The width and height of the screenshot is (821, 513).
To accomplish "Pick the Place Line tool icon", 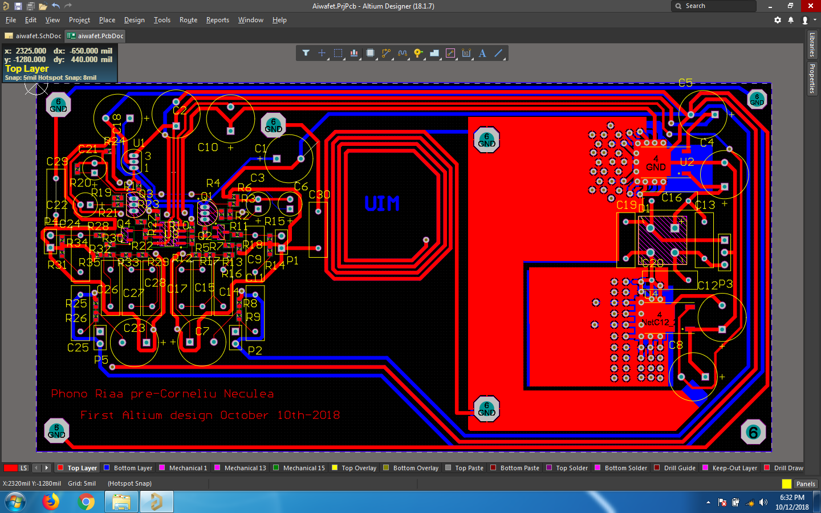I will 498,53.
